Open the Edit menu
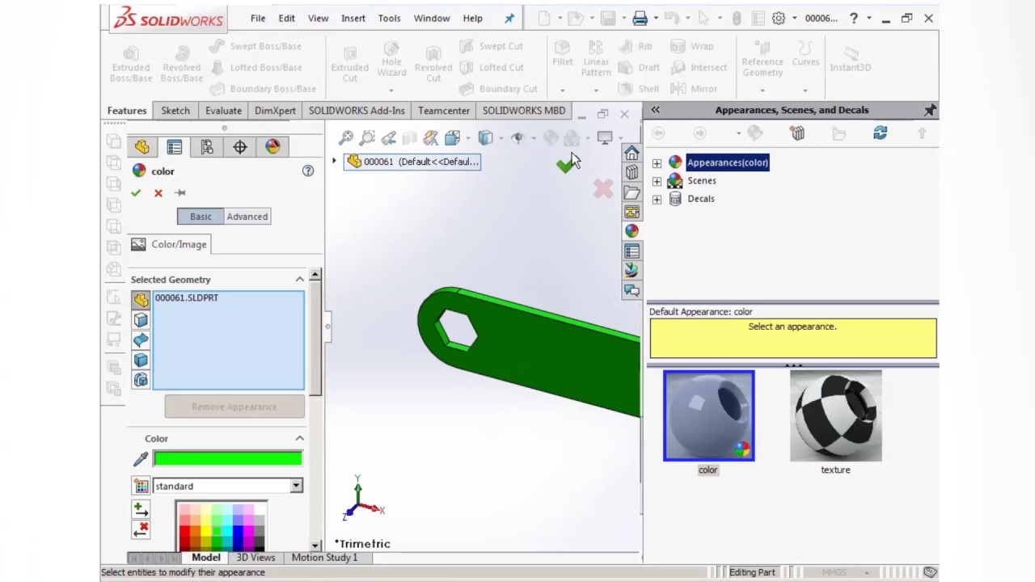1035x582 pixels. (x=286, y=18)
